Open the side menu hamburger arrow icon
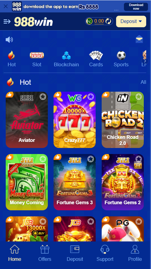Screen dimensions: 151x269 7,21
